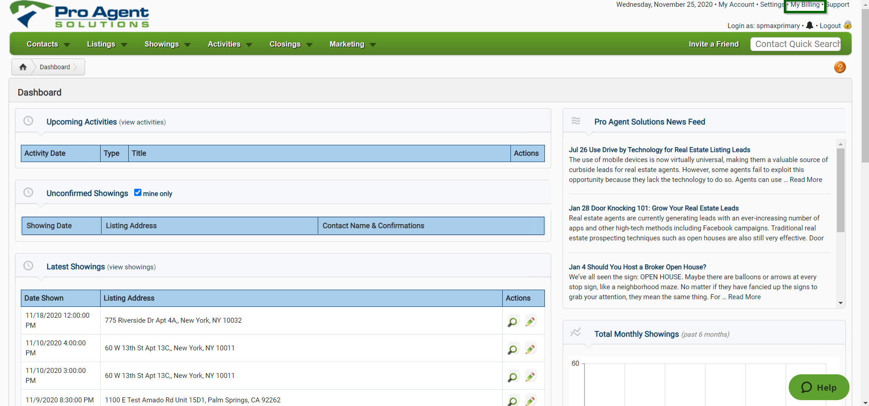Image resolution: width=869 pixels, height=406 pixels.
Task: Edit showing for 775 Riverside Dr pencil icon
Action: (530, 321)
